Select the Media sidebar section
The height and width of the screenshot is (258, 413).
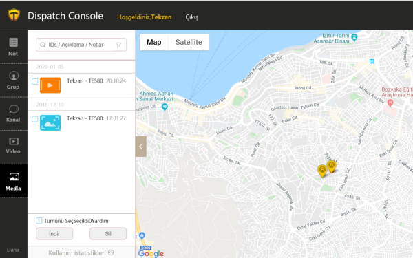point(13,180)
